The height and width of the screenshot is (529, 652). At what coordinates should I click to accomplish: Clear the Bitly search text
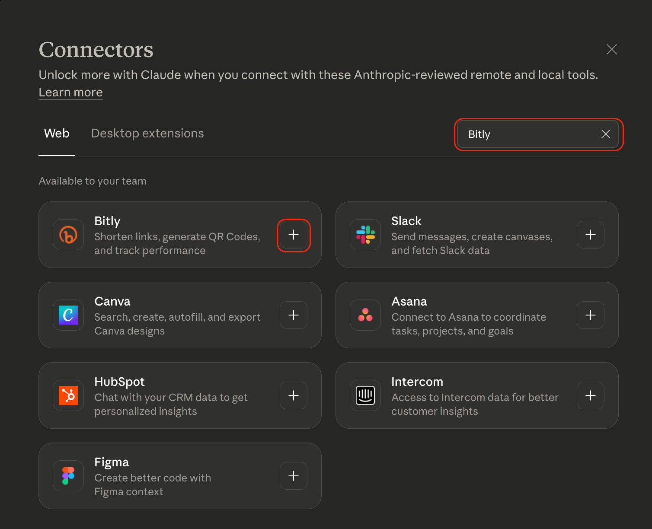click(x=606, y=134)
